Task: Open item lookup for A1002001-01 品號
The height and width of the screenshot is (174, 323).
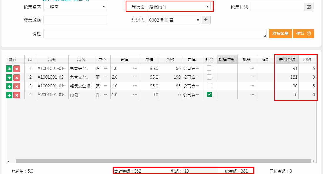Action: click(64, 86)
